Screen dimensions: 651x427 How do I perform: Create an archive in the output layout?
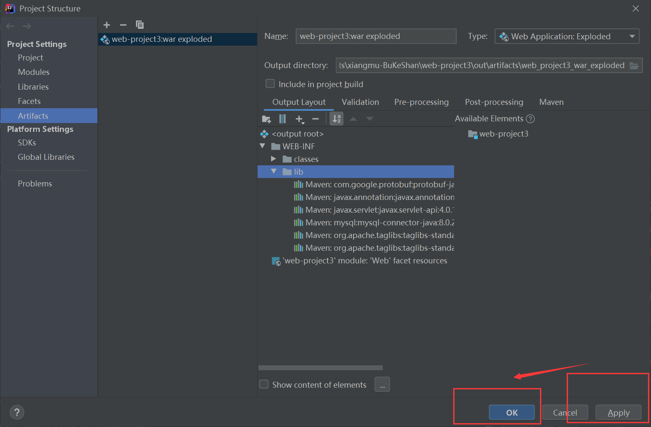point(282,119)
